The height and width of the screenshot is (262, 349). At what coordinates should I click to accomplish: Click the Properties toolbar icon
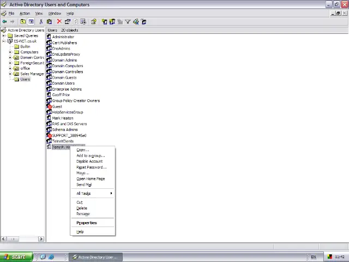[x=68, y=22]
